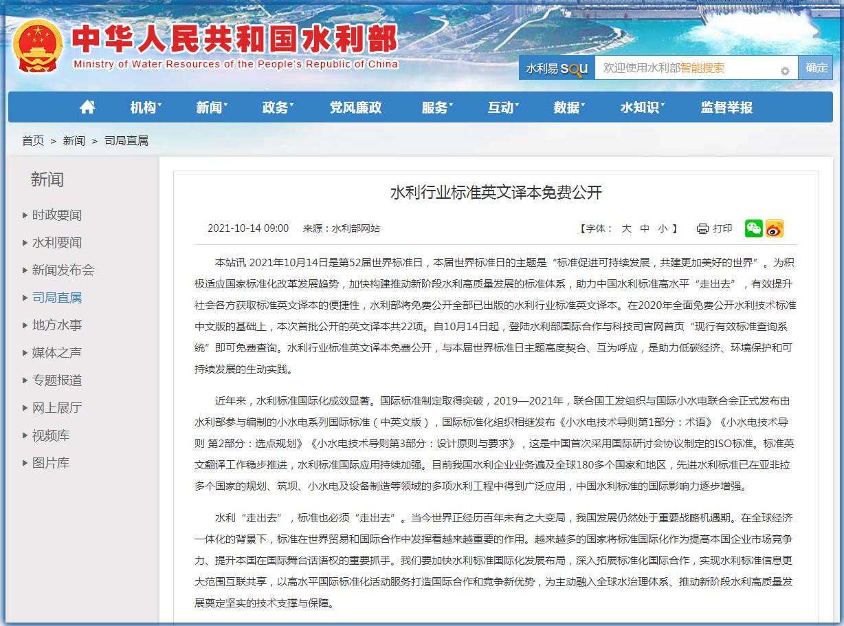844x626 pixels.
Task: Click the 新闻 sidebar heading
Action: tap(47, 180)
